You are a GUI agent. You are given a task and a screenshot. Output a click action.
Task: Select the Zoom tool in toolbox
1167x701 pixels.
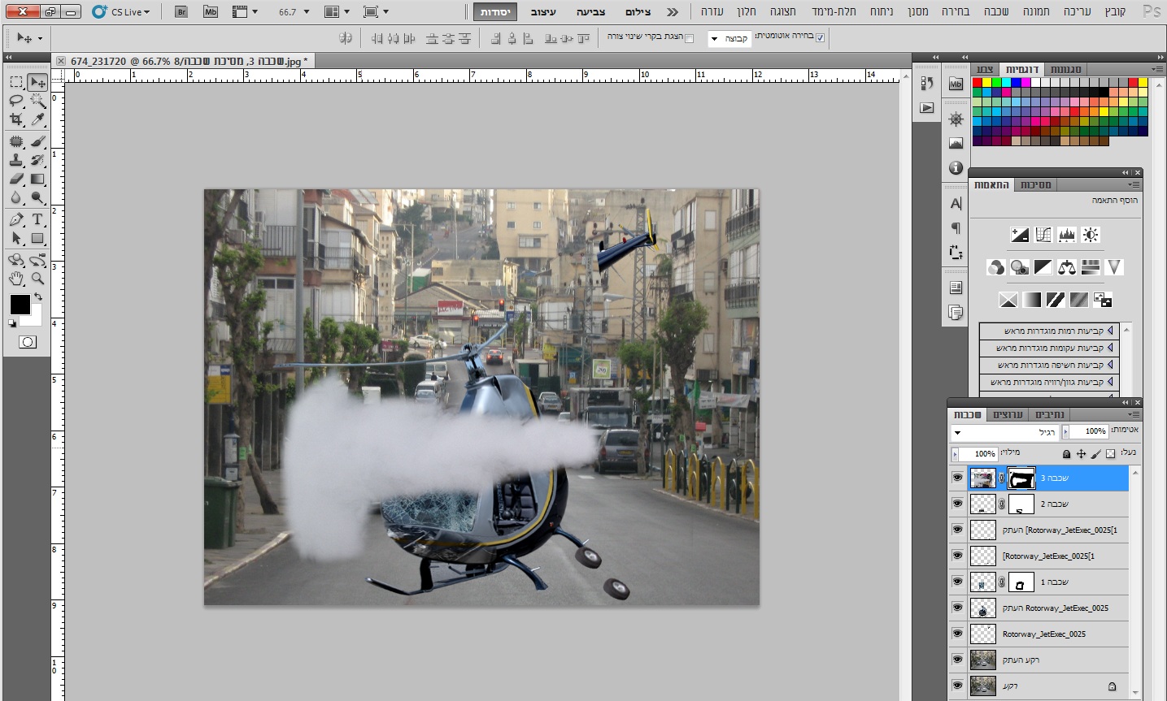tap(37, 279)
